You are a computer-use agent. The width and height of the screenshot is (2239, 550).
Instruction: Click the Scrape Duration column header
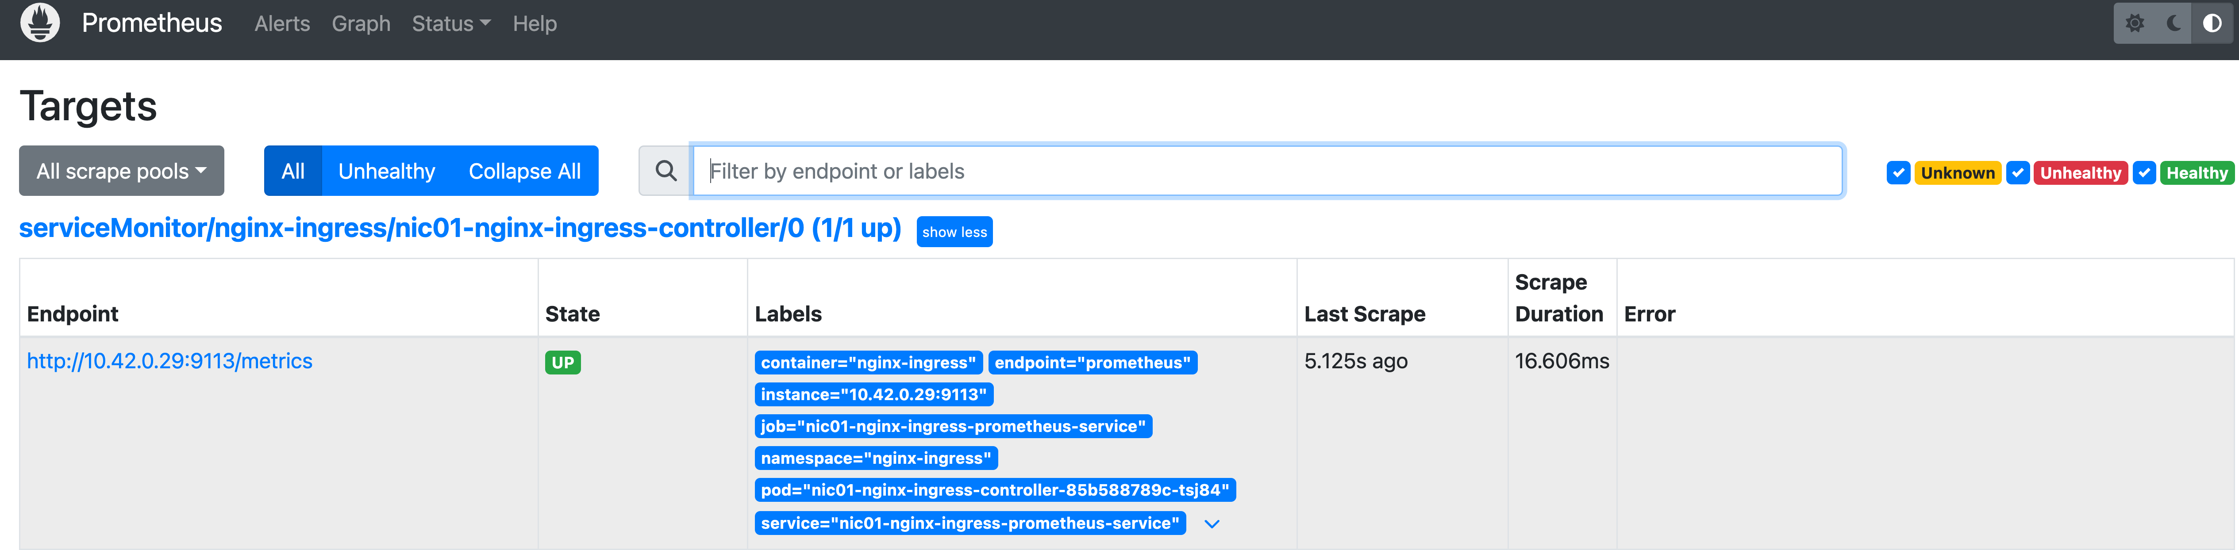pos(1559,298)
